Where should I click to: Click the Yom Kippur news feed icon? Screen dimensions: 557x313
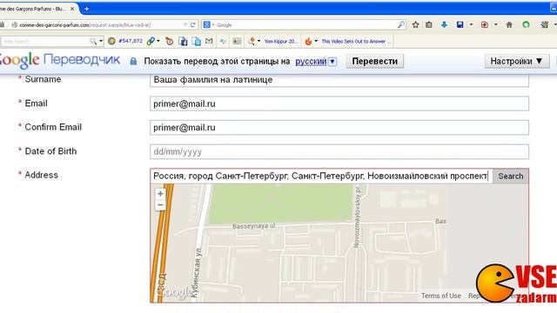pos(252,41)
